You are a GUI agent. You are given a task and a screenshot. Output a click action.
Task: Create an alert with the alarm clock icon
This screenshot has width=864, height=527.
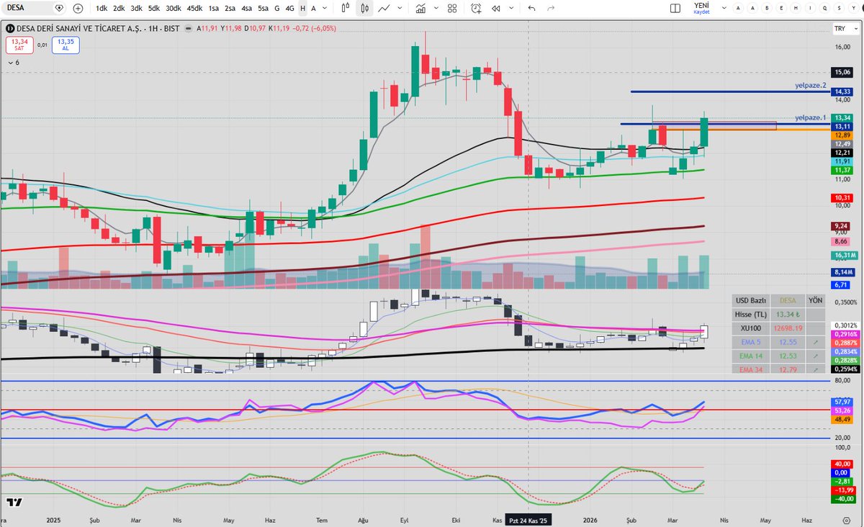[476, 8]
